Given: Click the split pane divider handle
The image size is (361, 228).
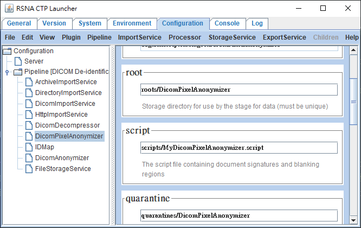Looking at the screenshot, I should (x=113, y=135).
